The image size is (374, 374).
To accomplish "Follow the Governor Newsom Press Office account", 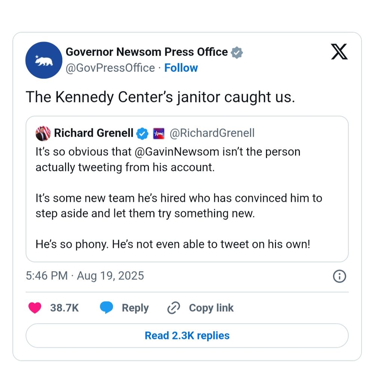I will (x=181, y=68).
